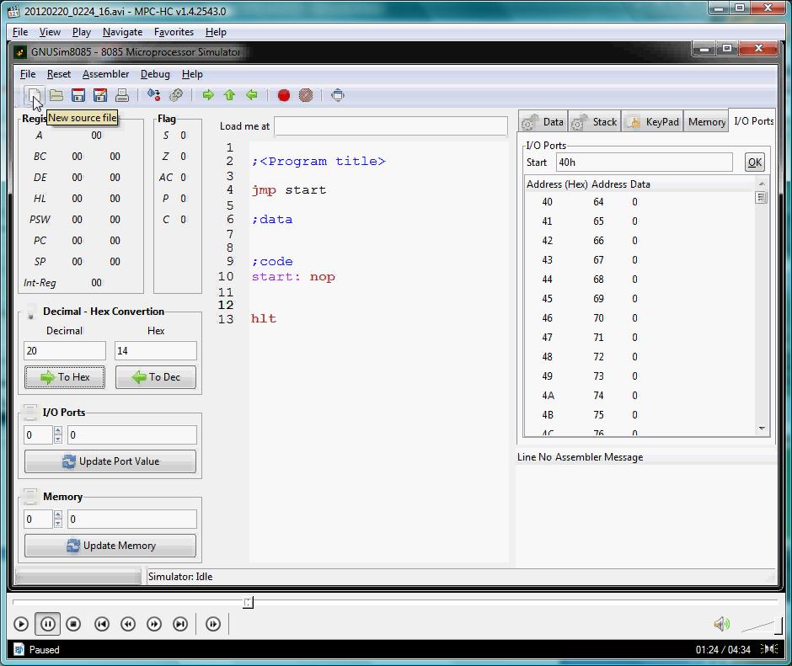This screenshot has height=666, width=792.
Task: Click the To Dec button
Action: [x=156, y=377]
